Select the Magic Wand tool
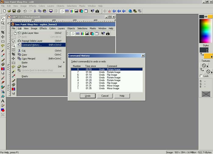The image size is (213, 154). (x=3, y=51)
